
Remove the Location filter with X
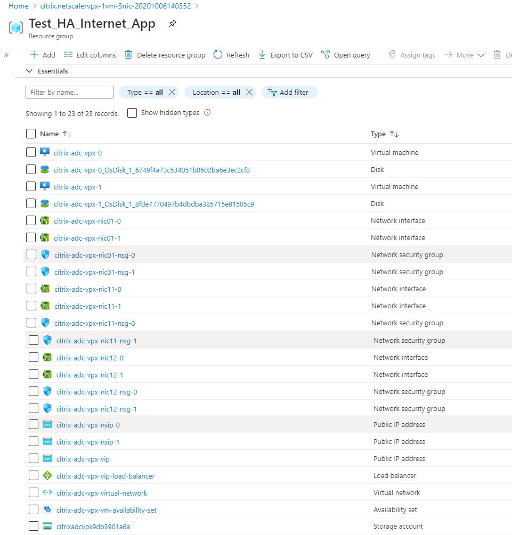click(x=249, y=92)
